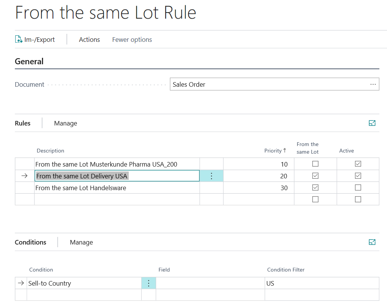
Task: Uncheck From the same Lot for Delivery USA
Action: (315, 176)
